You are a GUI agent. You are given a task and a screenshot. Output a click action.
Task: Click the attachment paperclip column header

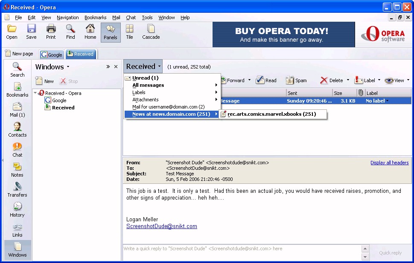(361, 93)
